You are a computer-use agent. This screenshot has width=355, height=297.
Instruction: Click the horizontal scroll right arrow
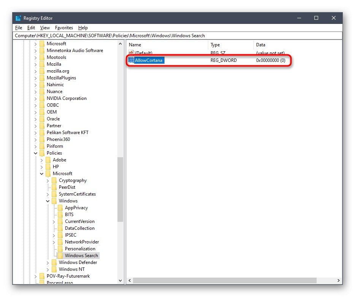tap(339, 281)
